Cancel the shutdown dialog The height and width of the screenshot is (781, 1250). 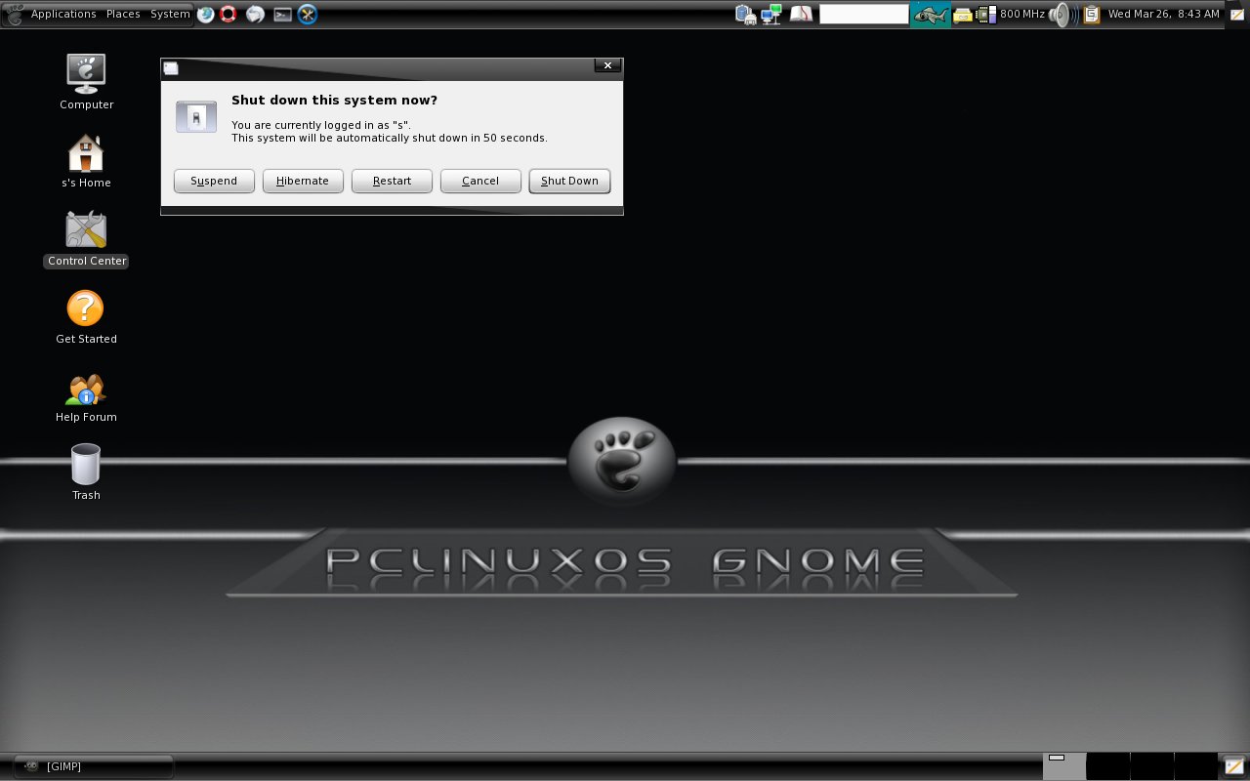pos(480,181)
